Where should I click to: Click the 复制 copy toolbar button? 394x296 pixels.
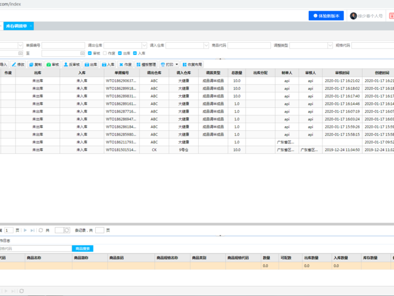point(35,65)
